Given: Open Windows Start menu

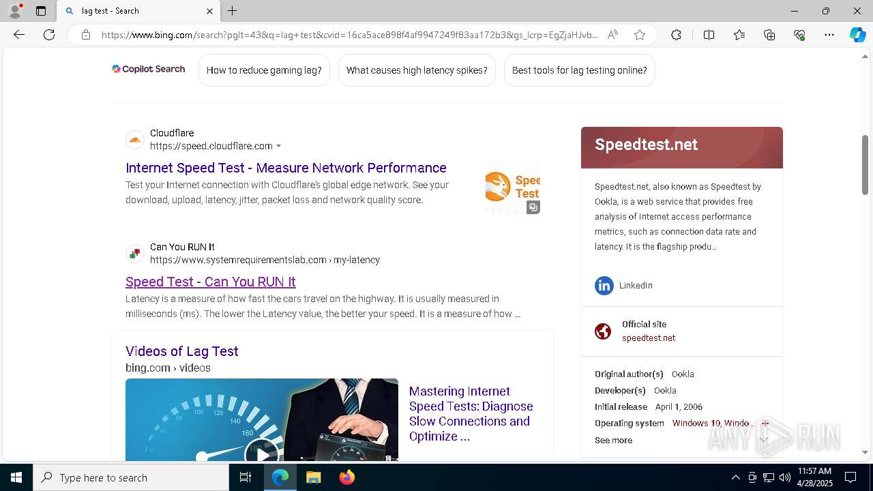Looking at the screenshot, I should coord(16,477).
